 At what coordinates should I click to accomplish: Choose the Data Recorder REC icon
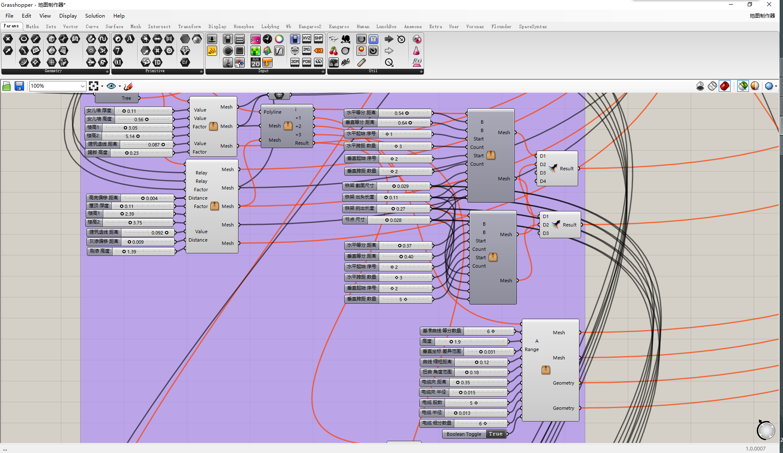(361, 51)
